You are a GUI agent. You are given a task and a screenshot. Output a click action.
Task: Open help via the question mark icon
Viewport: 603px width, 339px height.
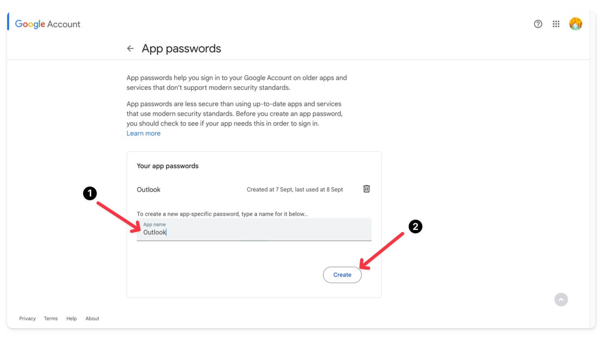538,24
